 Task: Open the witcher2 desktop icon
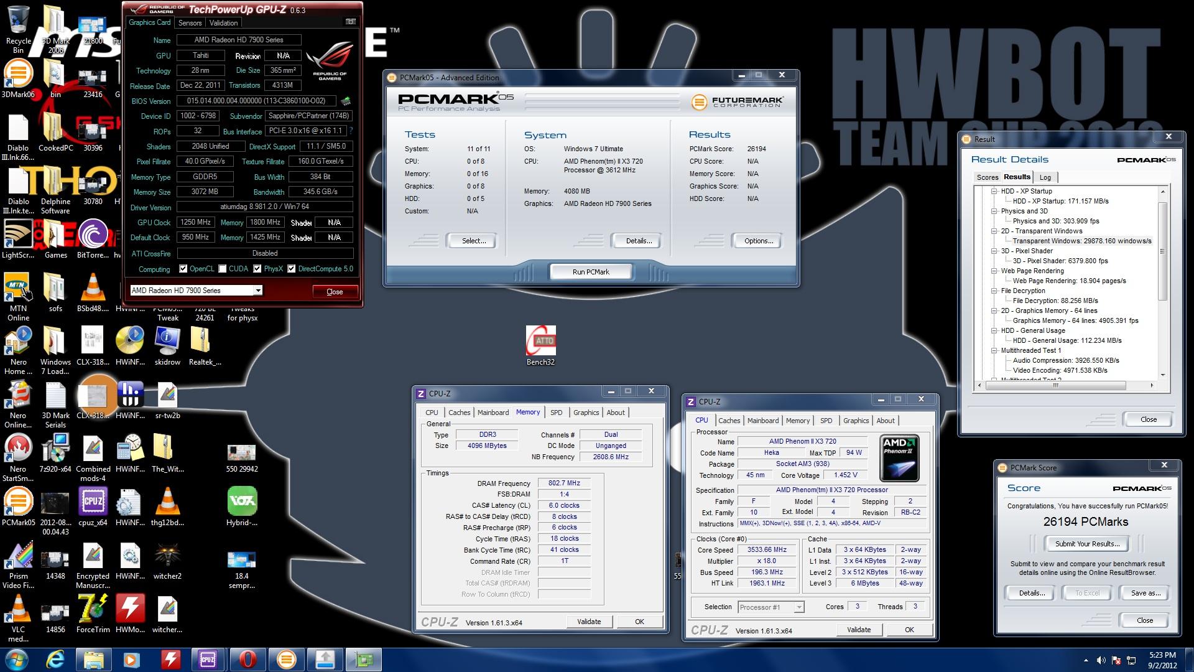tap(167, 561)
